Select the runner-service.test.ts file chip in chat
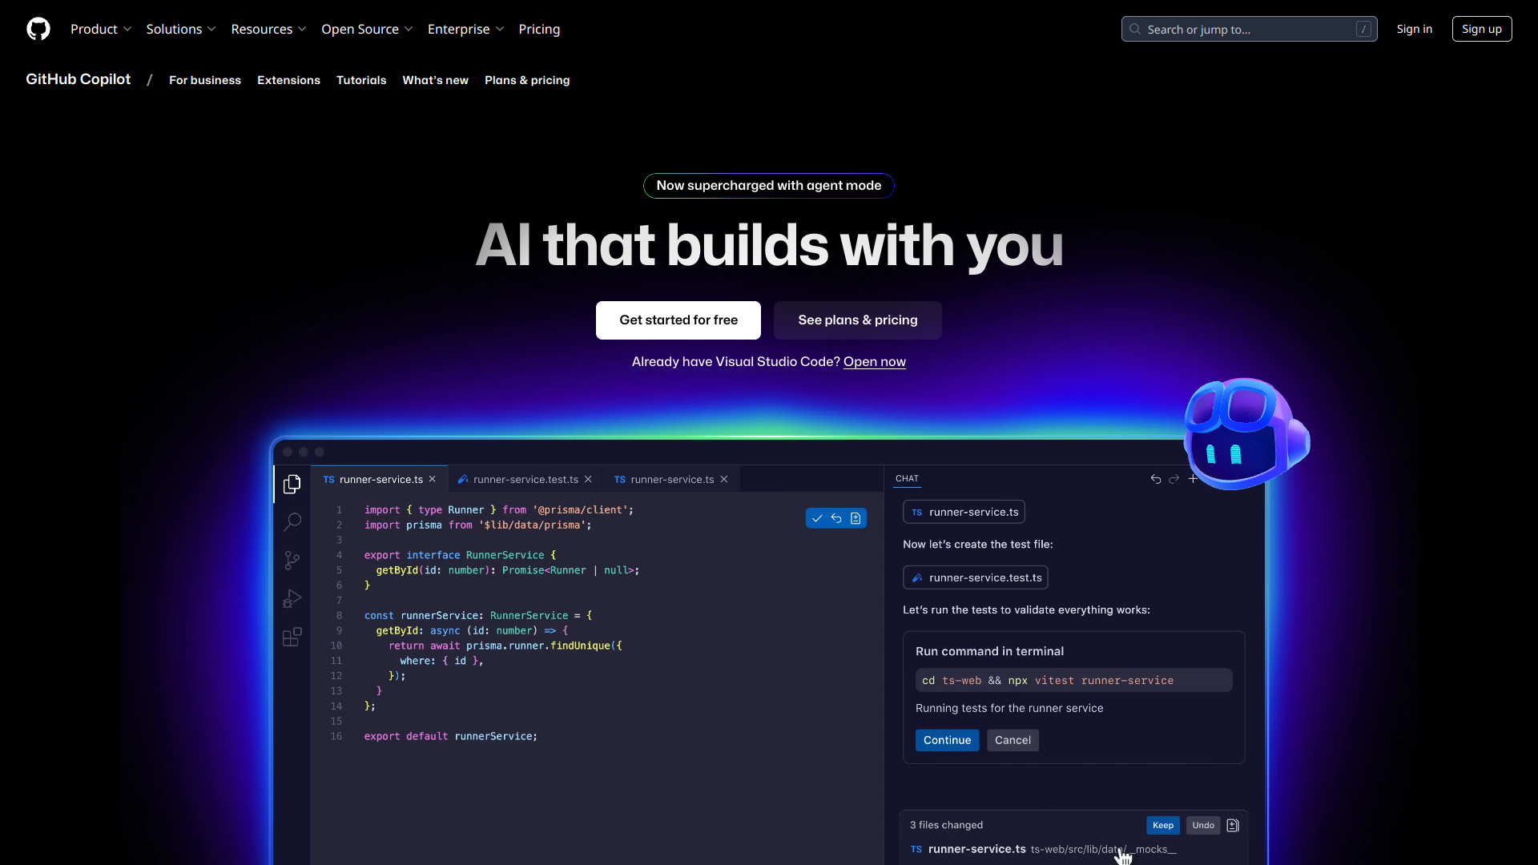The width and height of the screenshot is (1538, 865). (975, 577)
